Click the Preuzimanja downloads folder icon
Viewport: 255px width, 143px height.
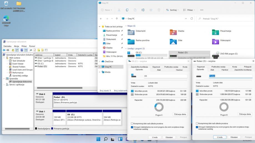tap(215, 32)
